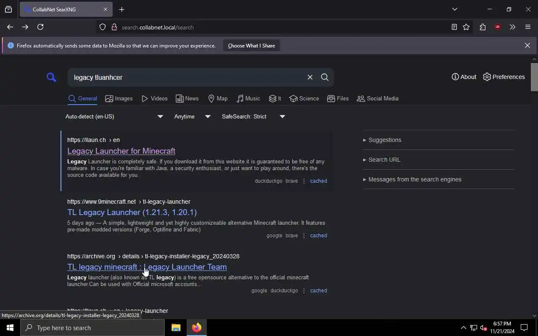Click the SearXNG magnifier logo icon
538x336 pixels.
[x=51, y=77]
